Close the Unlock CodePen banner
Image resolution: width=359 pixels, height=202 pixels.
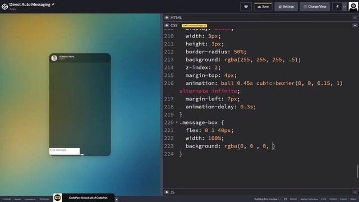(x=116, y=200)
